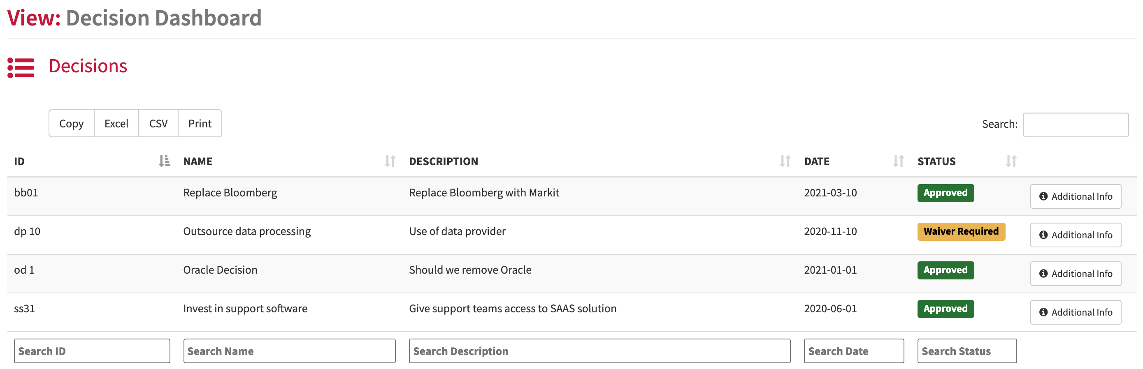Click the yellow Waiver Required badge
Viewport: 1143px width, 369px height.
pos(961,231)
